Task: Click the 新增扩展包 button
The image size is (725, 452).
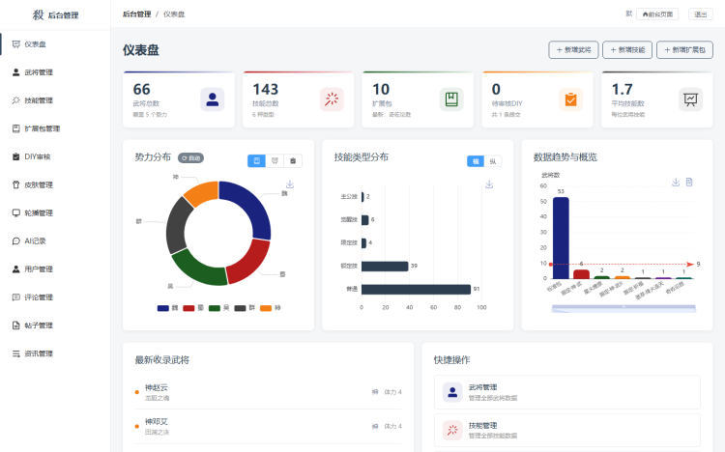Action: [x=684, y=50]
